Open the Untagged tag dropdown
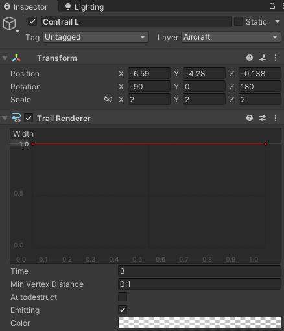The image size is (284, 331). (95, 37)
